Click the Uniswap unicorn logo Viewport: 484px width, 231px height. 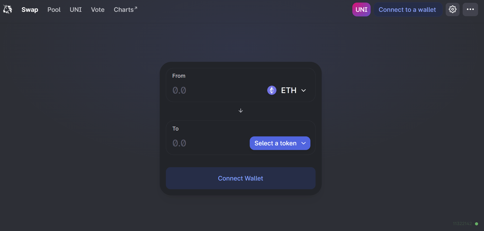7,9
